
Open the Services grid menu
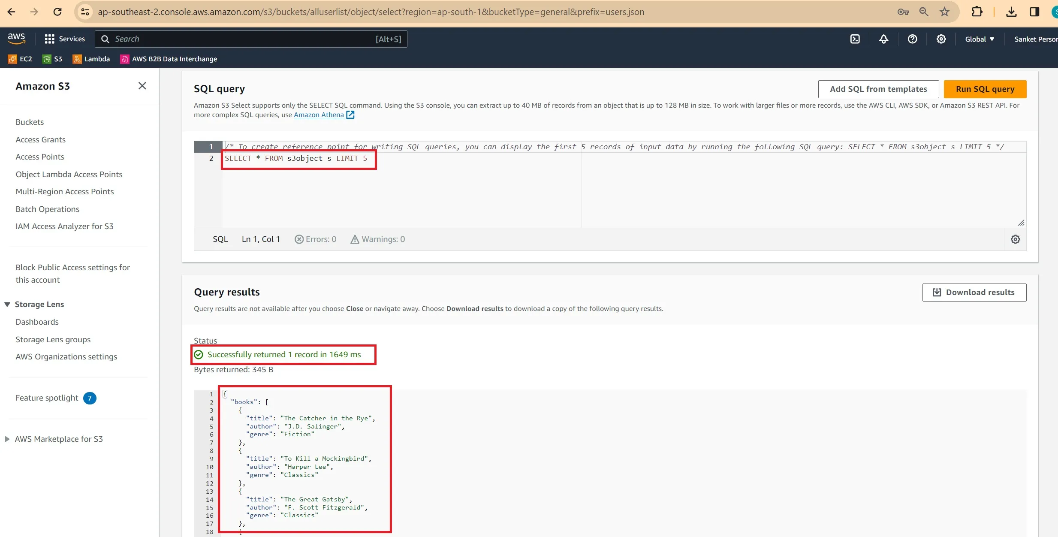click(x=65, y=39)
